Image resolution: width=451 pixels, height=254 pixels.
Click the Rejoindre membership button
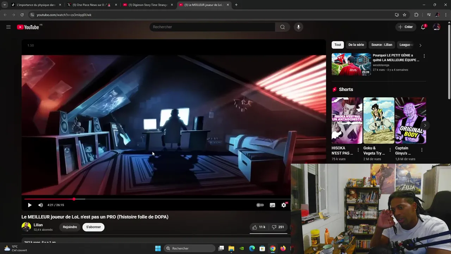pyautogui.click(x=70, y=227)
